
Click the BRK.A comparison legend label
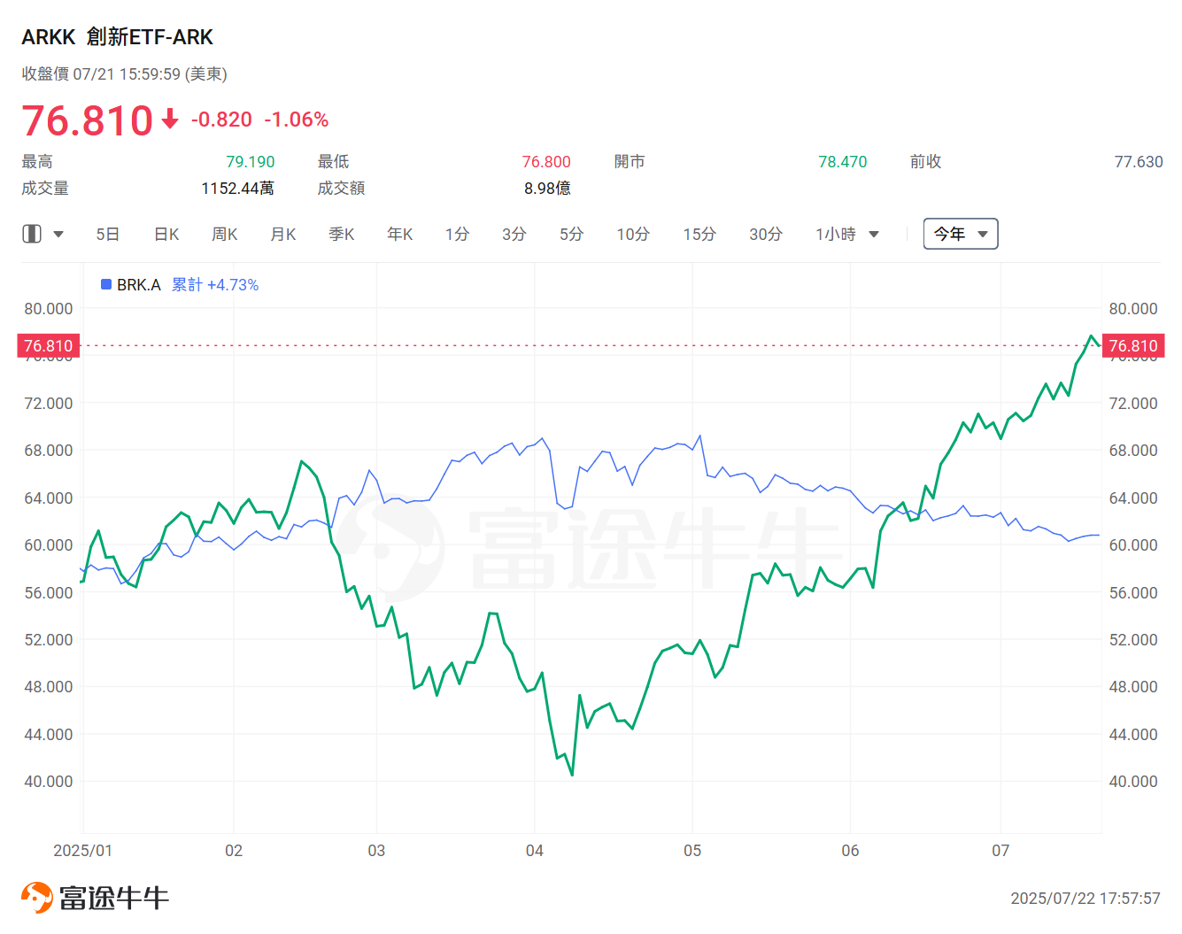pyautogui.click(x=139, y=285)
